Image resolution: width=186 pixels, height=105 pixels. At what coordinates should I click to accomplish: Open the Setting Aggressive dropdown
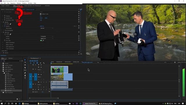click(46, 38)
